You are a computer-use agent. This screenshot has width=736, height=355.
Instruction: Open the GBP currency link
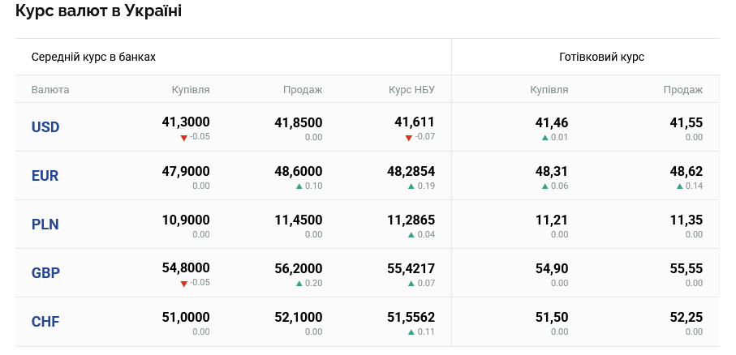45,273
